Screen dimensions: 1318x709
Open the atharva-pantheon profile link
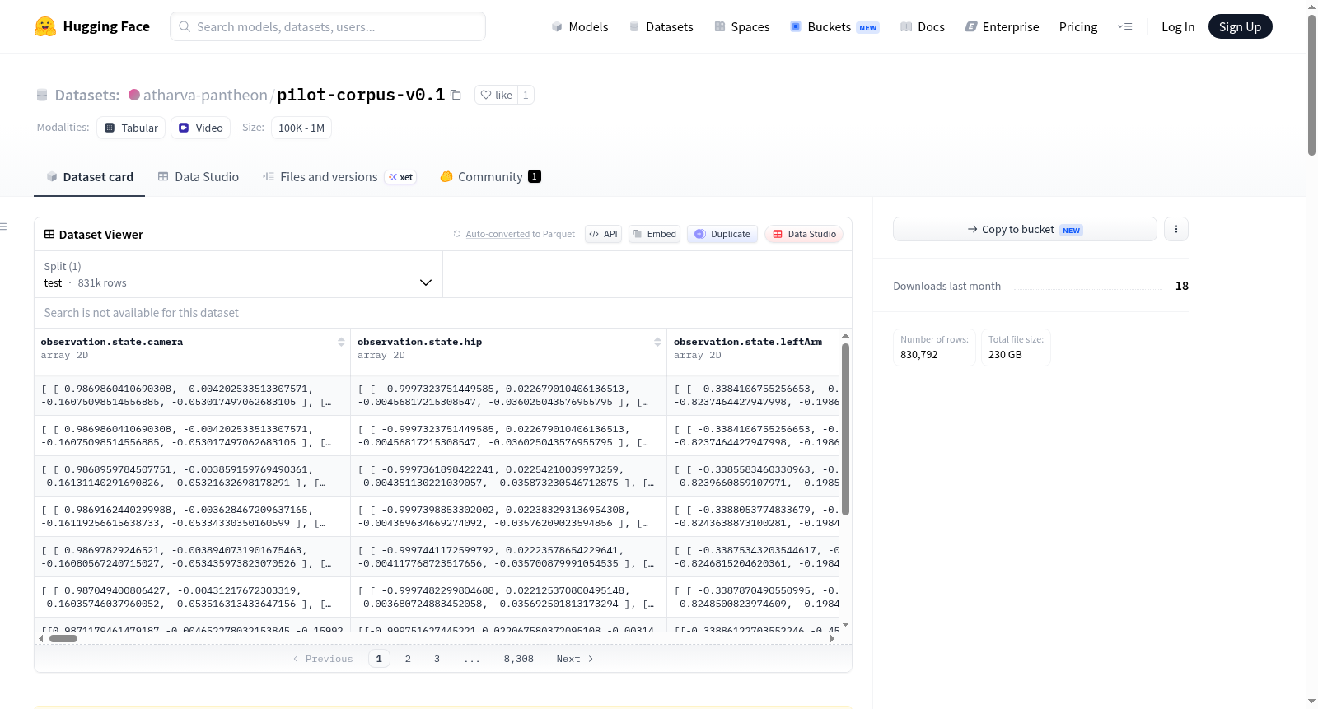(205, 95)
